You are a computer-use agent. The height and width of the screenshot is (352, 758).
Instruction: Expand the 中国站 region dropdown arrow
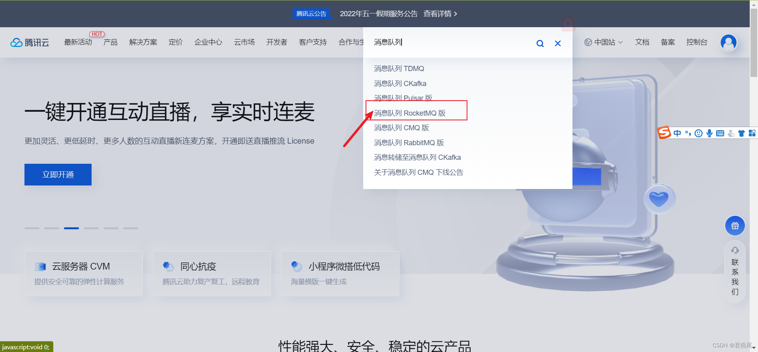[621, 42]
